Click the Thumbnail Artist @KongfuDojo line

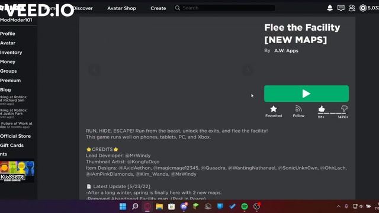pyautogui.click(x=123, y=162)
